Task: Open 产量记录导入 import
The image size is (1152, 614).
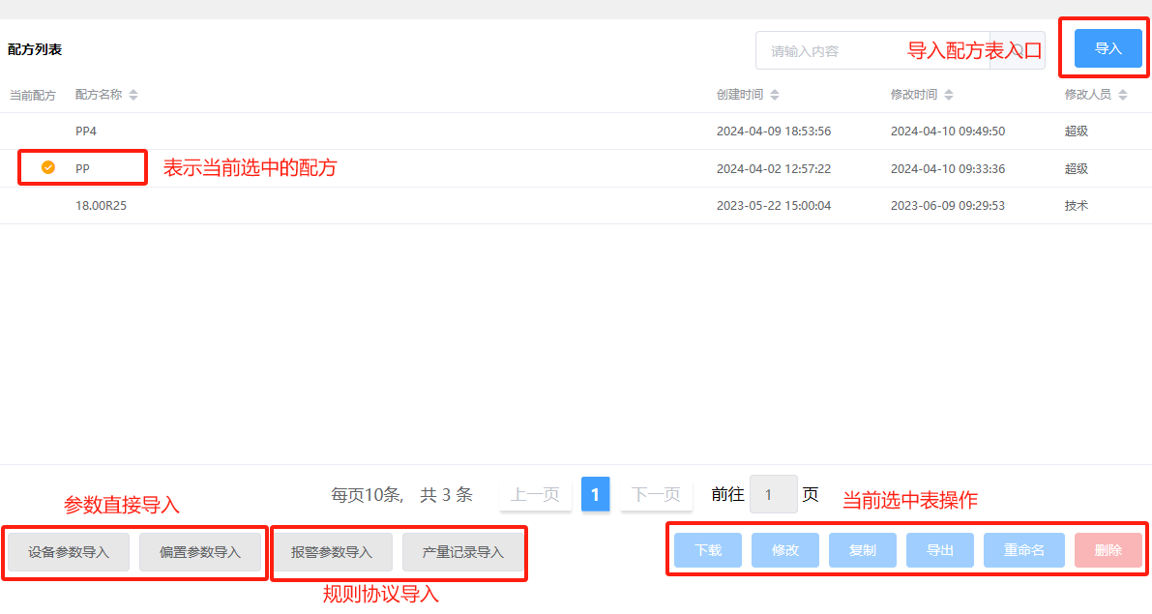Action: (x=462, y=552)
